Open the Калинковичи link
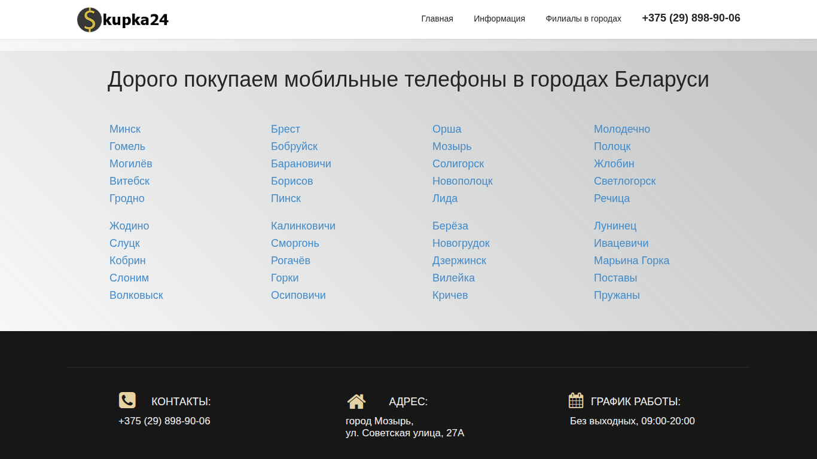This screenshot has height=459, width=817. point(303,226)
